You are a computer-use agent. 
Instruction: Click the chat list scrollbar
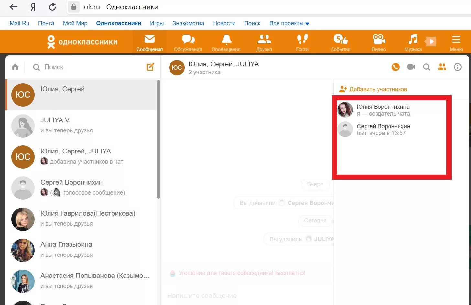click(x=159, y=139)
